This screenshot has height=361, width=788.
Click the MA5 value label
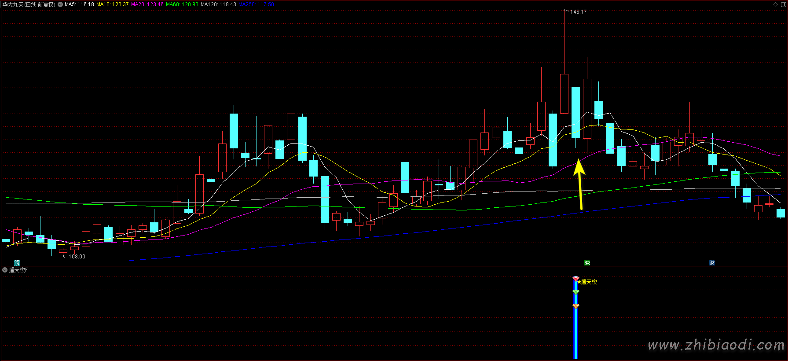click(x=79, y=4)
